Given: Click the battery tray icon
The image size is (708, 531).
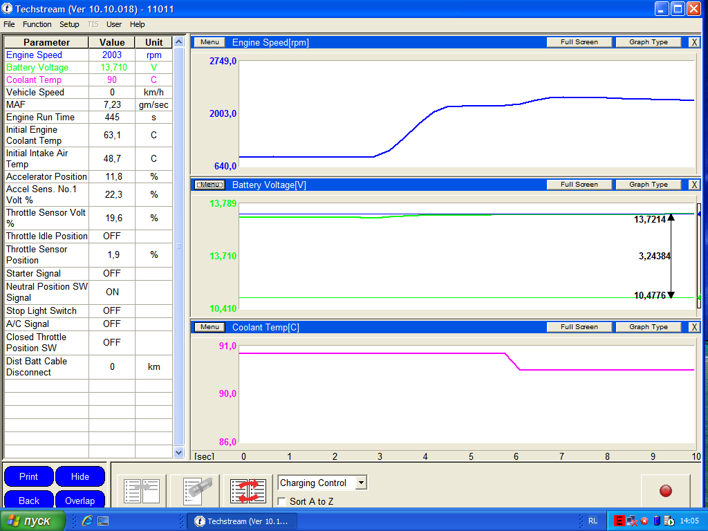Looking at the screenshot, I should coord(657,521).
